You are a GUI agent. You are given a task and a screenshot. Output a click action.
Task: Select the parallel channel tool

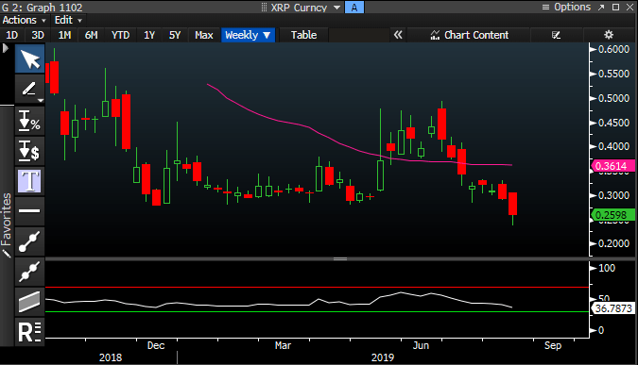[29, 301]
